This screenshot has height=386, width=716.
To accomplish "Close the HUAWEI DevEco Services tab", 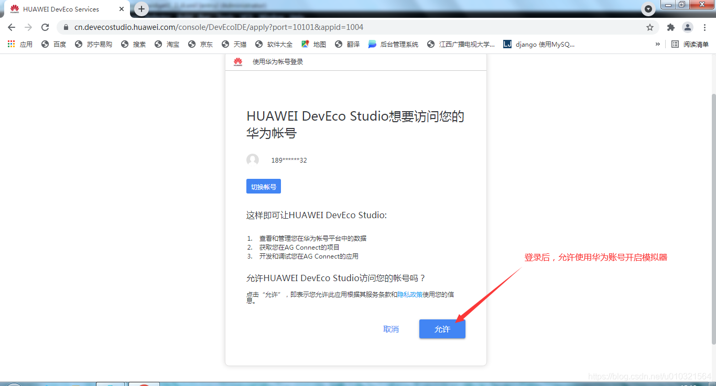I will 122,9.
